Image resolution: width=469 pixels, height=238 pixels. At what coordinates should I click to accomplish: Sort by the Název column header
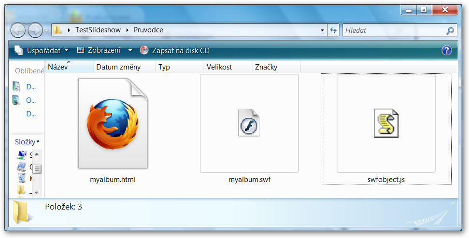click(x=69, y=67)
